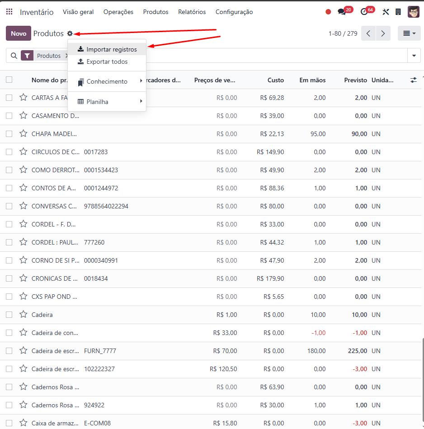The height and width of the screenshot is (429, 424).
Task: Click the wrench debug tools icon
Action: pyautogui.click(x=386, y=12)
